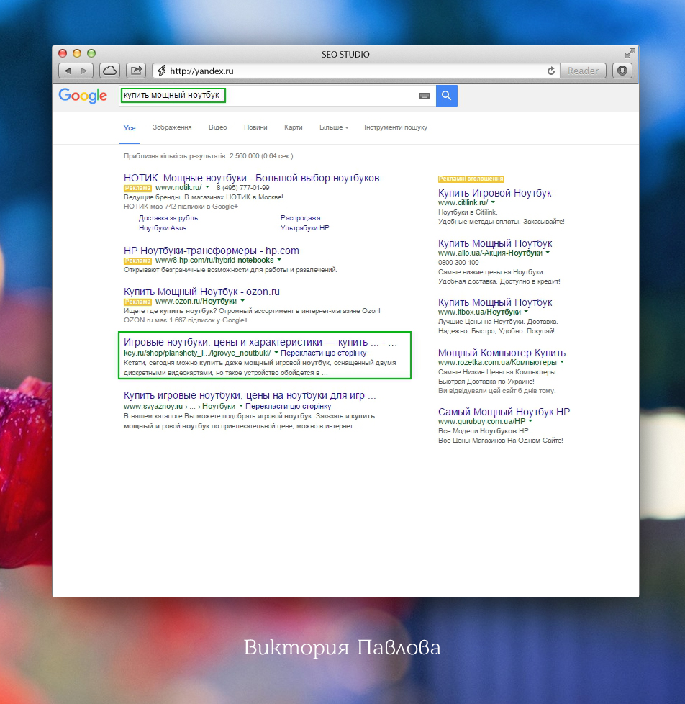Expand the arrow next to www.itbox.ua/Ноутбуки
Screen dimensions: 685x704
coord(526,312)
